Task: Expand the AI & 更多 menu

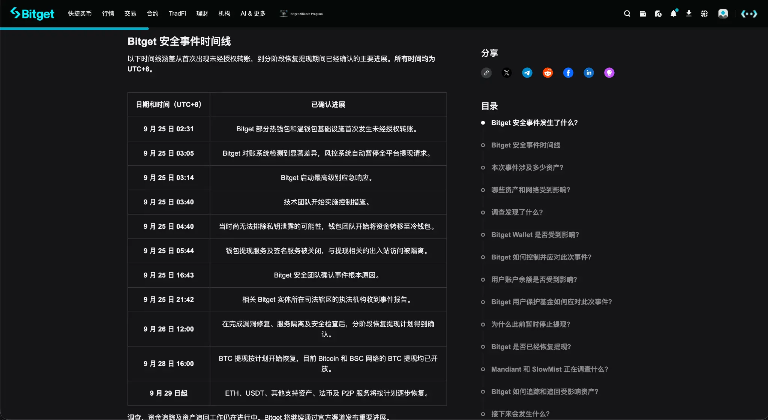Action: click(x=253, y=13)
